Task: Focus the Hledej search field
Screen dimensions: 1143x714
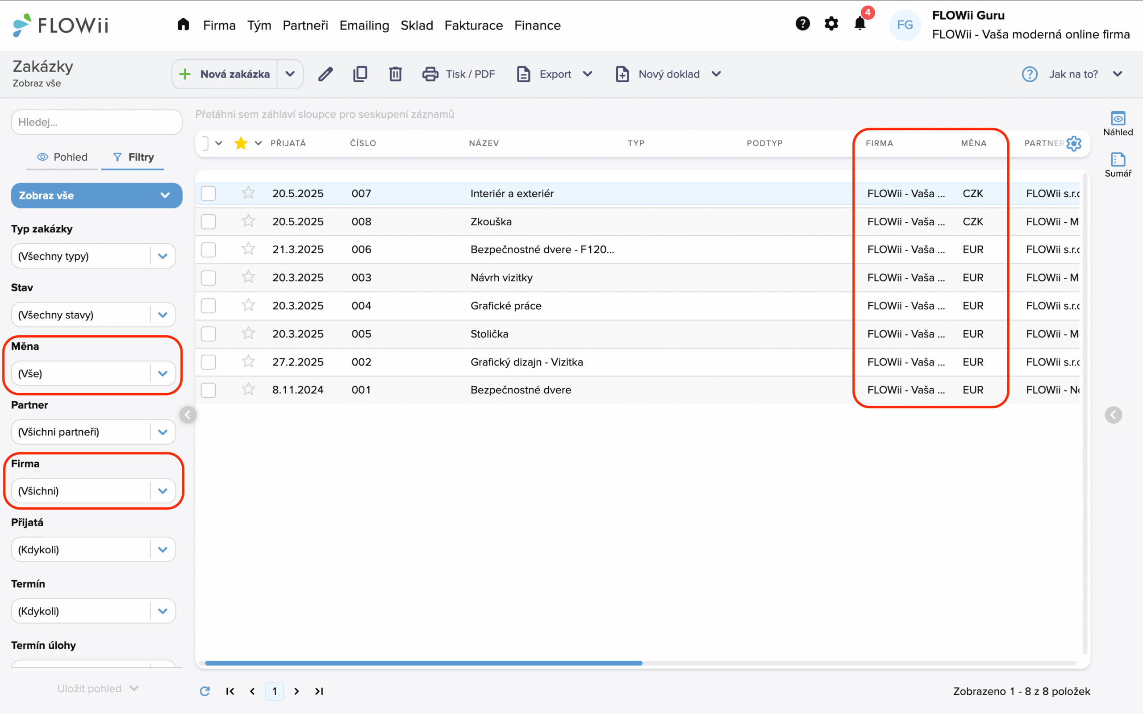Action: pos(96,122)
